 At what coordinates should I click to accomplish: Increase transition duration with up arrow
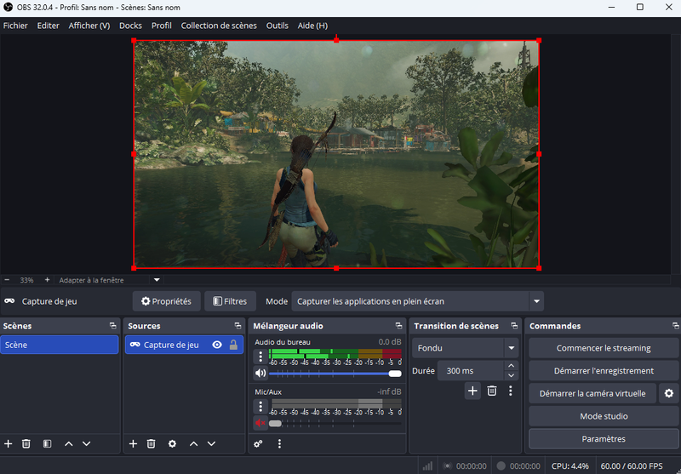coord(512,366)
